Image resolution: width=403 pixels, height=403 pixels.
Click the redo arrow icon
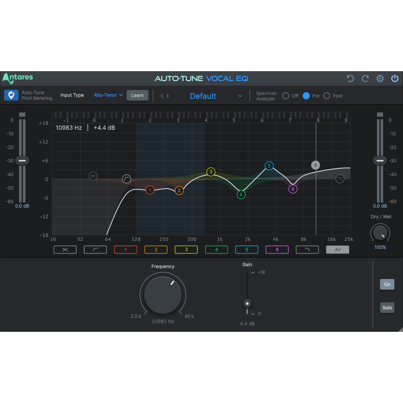[x=365, y=78]
